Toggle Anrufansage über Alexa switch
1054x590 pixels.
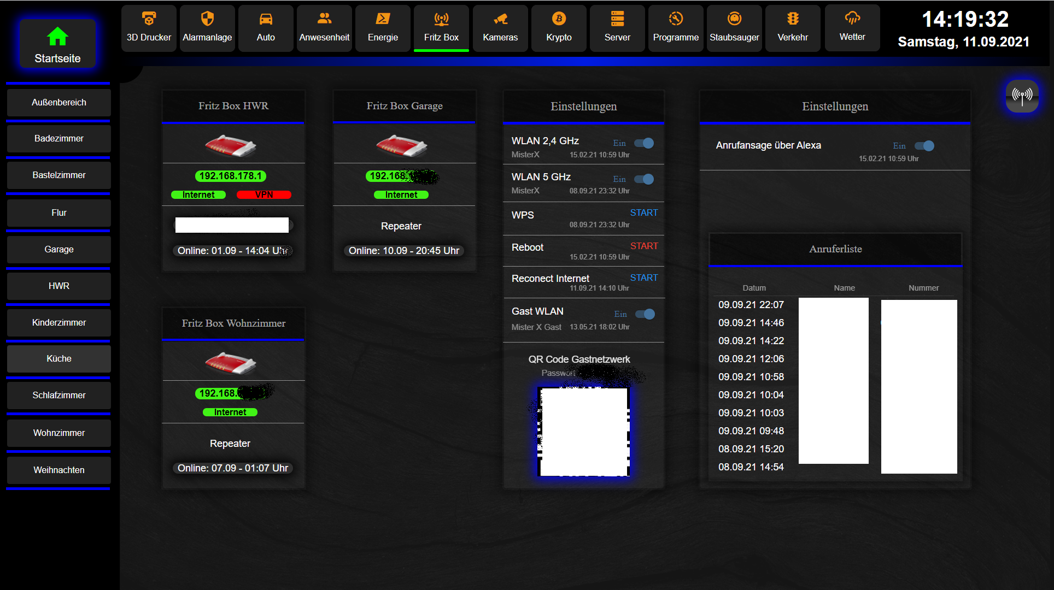coord(924,146)
